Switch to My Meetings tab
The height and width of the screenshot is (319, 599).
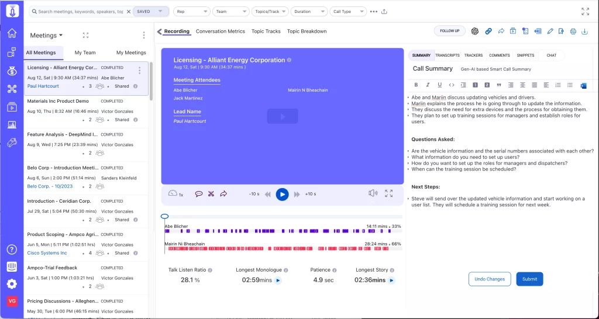point(131,53)
